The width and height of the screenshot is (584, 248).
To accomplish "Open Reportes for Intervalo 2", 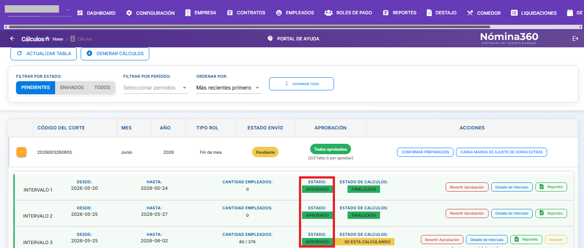I will point(551,213).
